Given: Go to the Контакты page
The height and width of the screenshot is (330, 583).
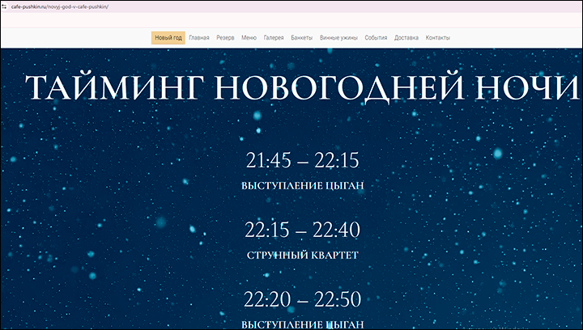Looking at the screenshot, I should point(438,38).
